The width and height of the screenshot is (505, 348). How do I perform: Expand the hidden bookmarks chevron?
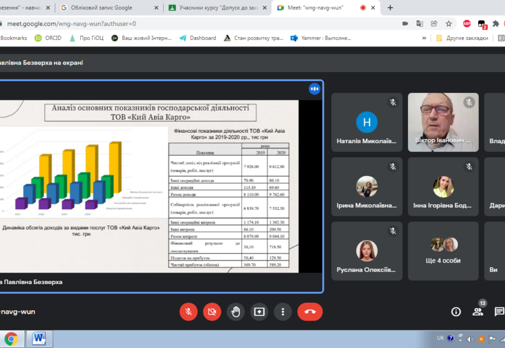pos(424,38)
